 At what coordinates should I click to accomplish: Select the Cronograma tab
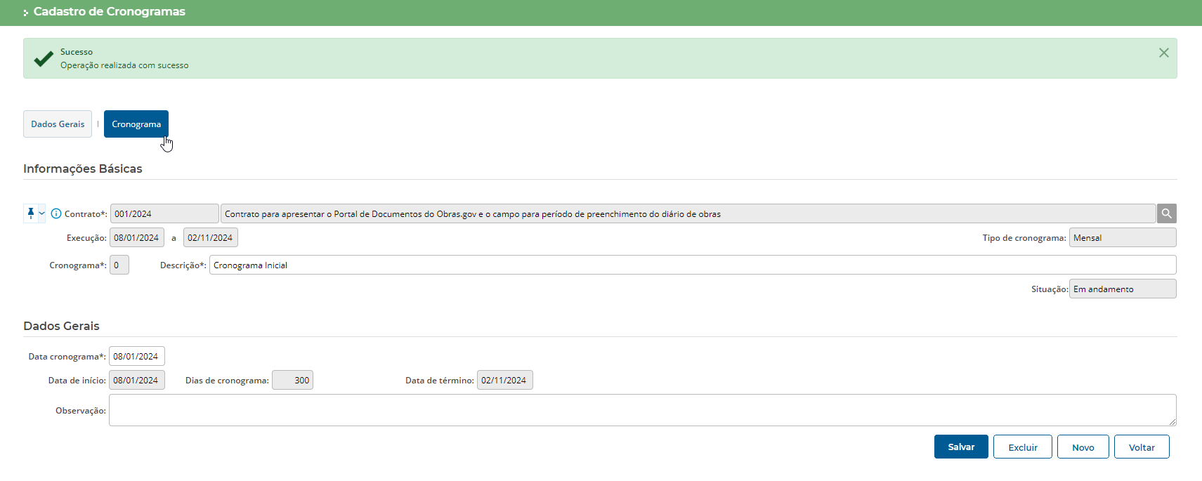point(136,124)
